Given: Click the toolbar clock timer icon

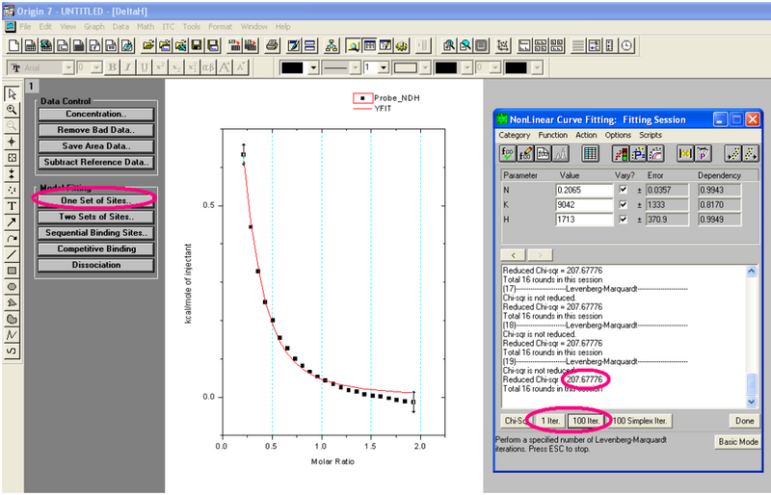Looking at the screenshot, I should point(626,45).
